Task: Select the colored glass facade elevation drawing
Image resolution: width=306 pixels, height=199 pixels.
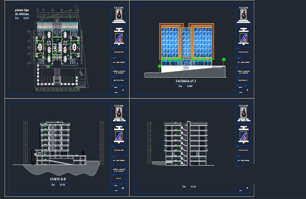Action: tap(187, 44)
